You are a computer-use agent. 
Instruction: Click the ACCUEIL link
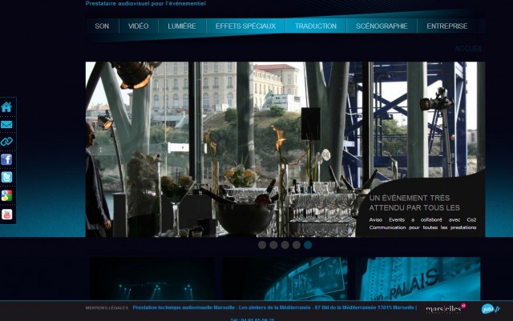click(x=469, y=48)
